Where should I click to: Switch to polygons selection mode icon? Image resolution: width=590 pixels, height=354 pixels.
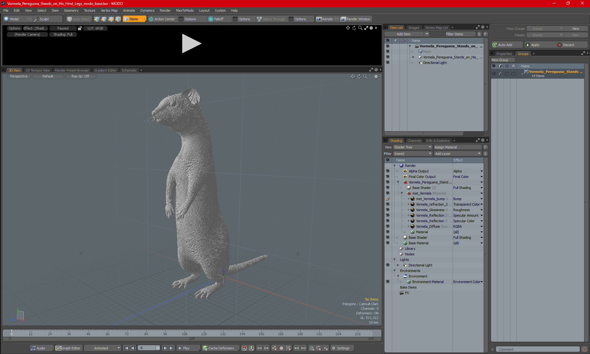click(111, 19)
